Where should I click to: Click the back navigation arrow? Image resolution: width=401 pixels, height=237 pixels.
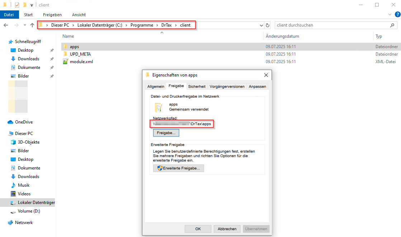click(6, 25)
